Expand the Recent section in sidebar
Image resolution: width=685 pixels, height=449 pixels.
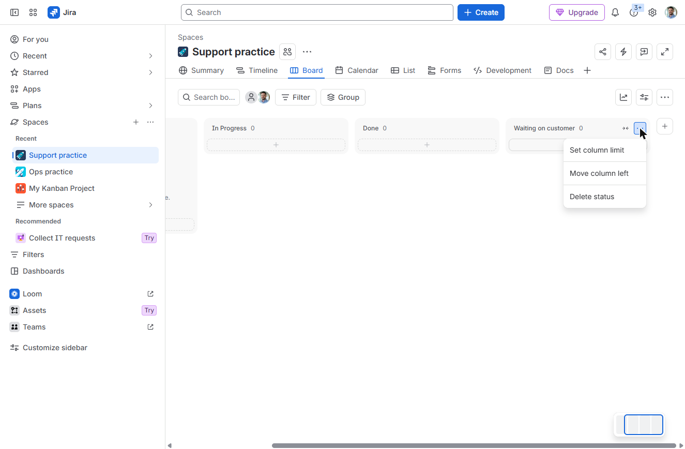pyautogui.click(x=150, y=56)
